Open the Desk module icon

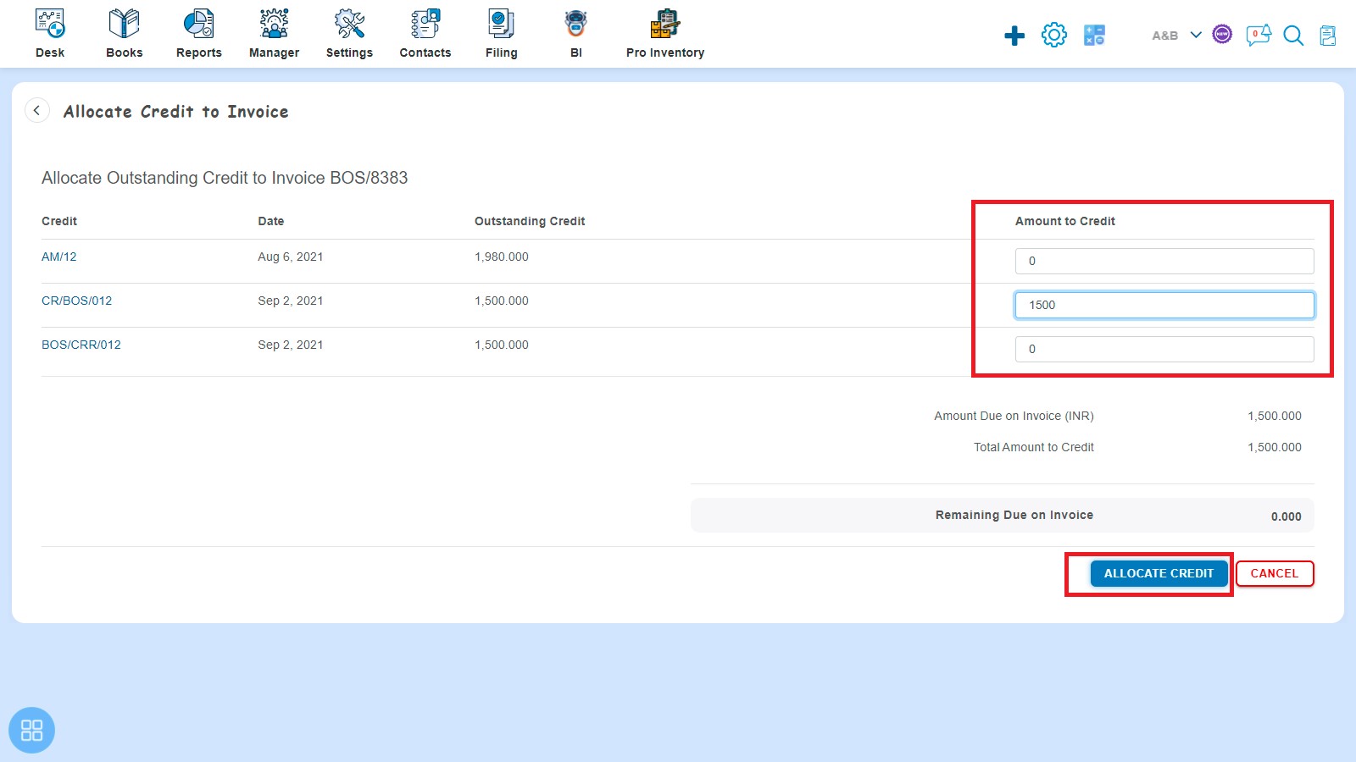(50, 24)
